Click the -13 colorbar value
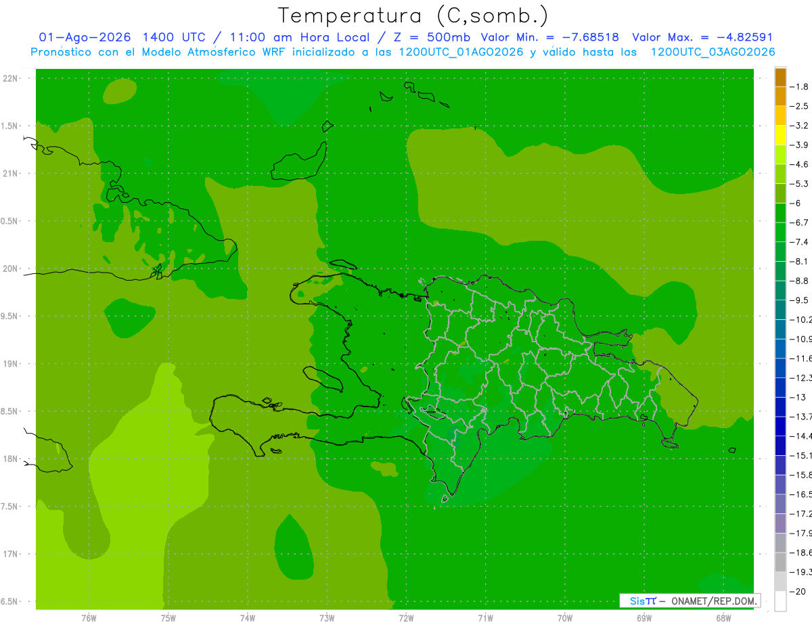Screen dimensions: 812x627 pyautogui.click(x=798, y=397)
